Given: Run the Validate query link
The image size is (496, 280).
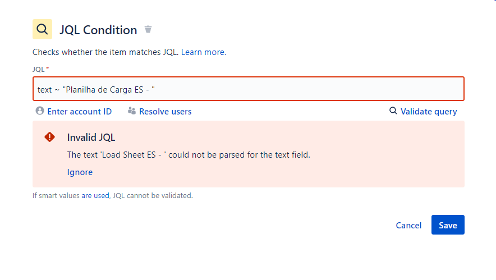Looking at the screenshot, I should tap(429, 111).
